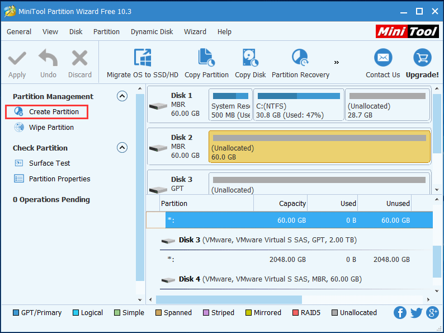Open the Wizard menu
444x333 pixels.
tap(195, 32)
